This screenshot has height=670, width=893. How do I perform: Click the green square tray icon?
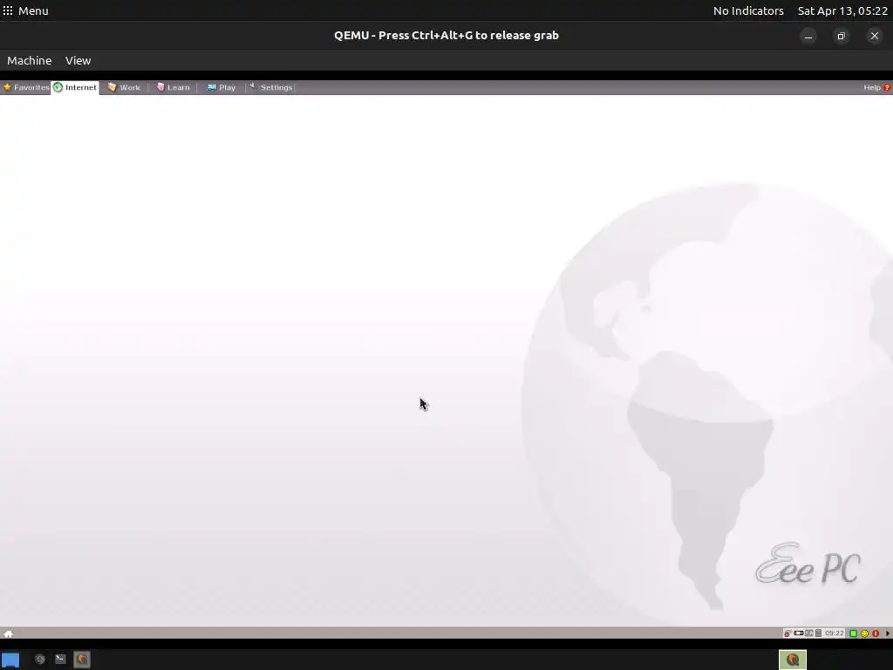pyautogui.click(x=854, y=633)
